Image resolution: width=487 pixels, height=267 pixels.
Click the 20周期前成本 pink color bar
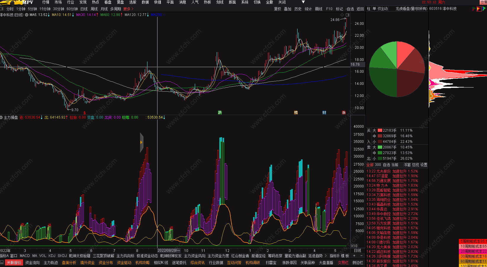(x=472, y=251)
